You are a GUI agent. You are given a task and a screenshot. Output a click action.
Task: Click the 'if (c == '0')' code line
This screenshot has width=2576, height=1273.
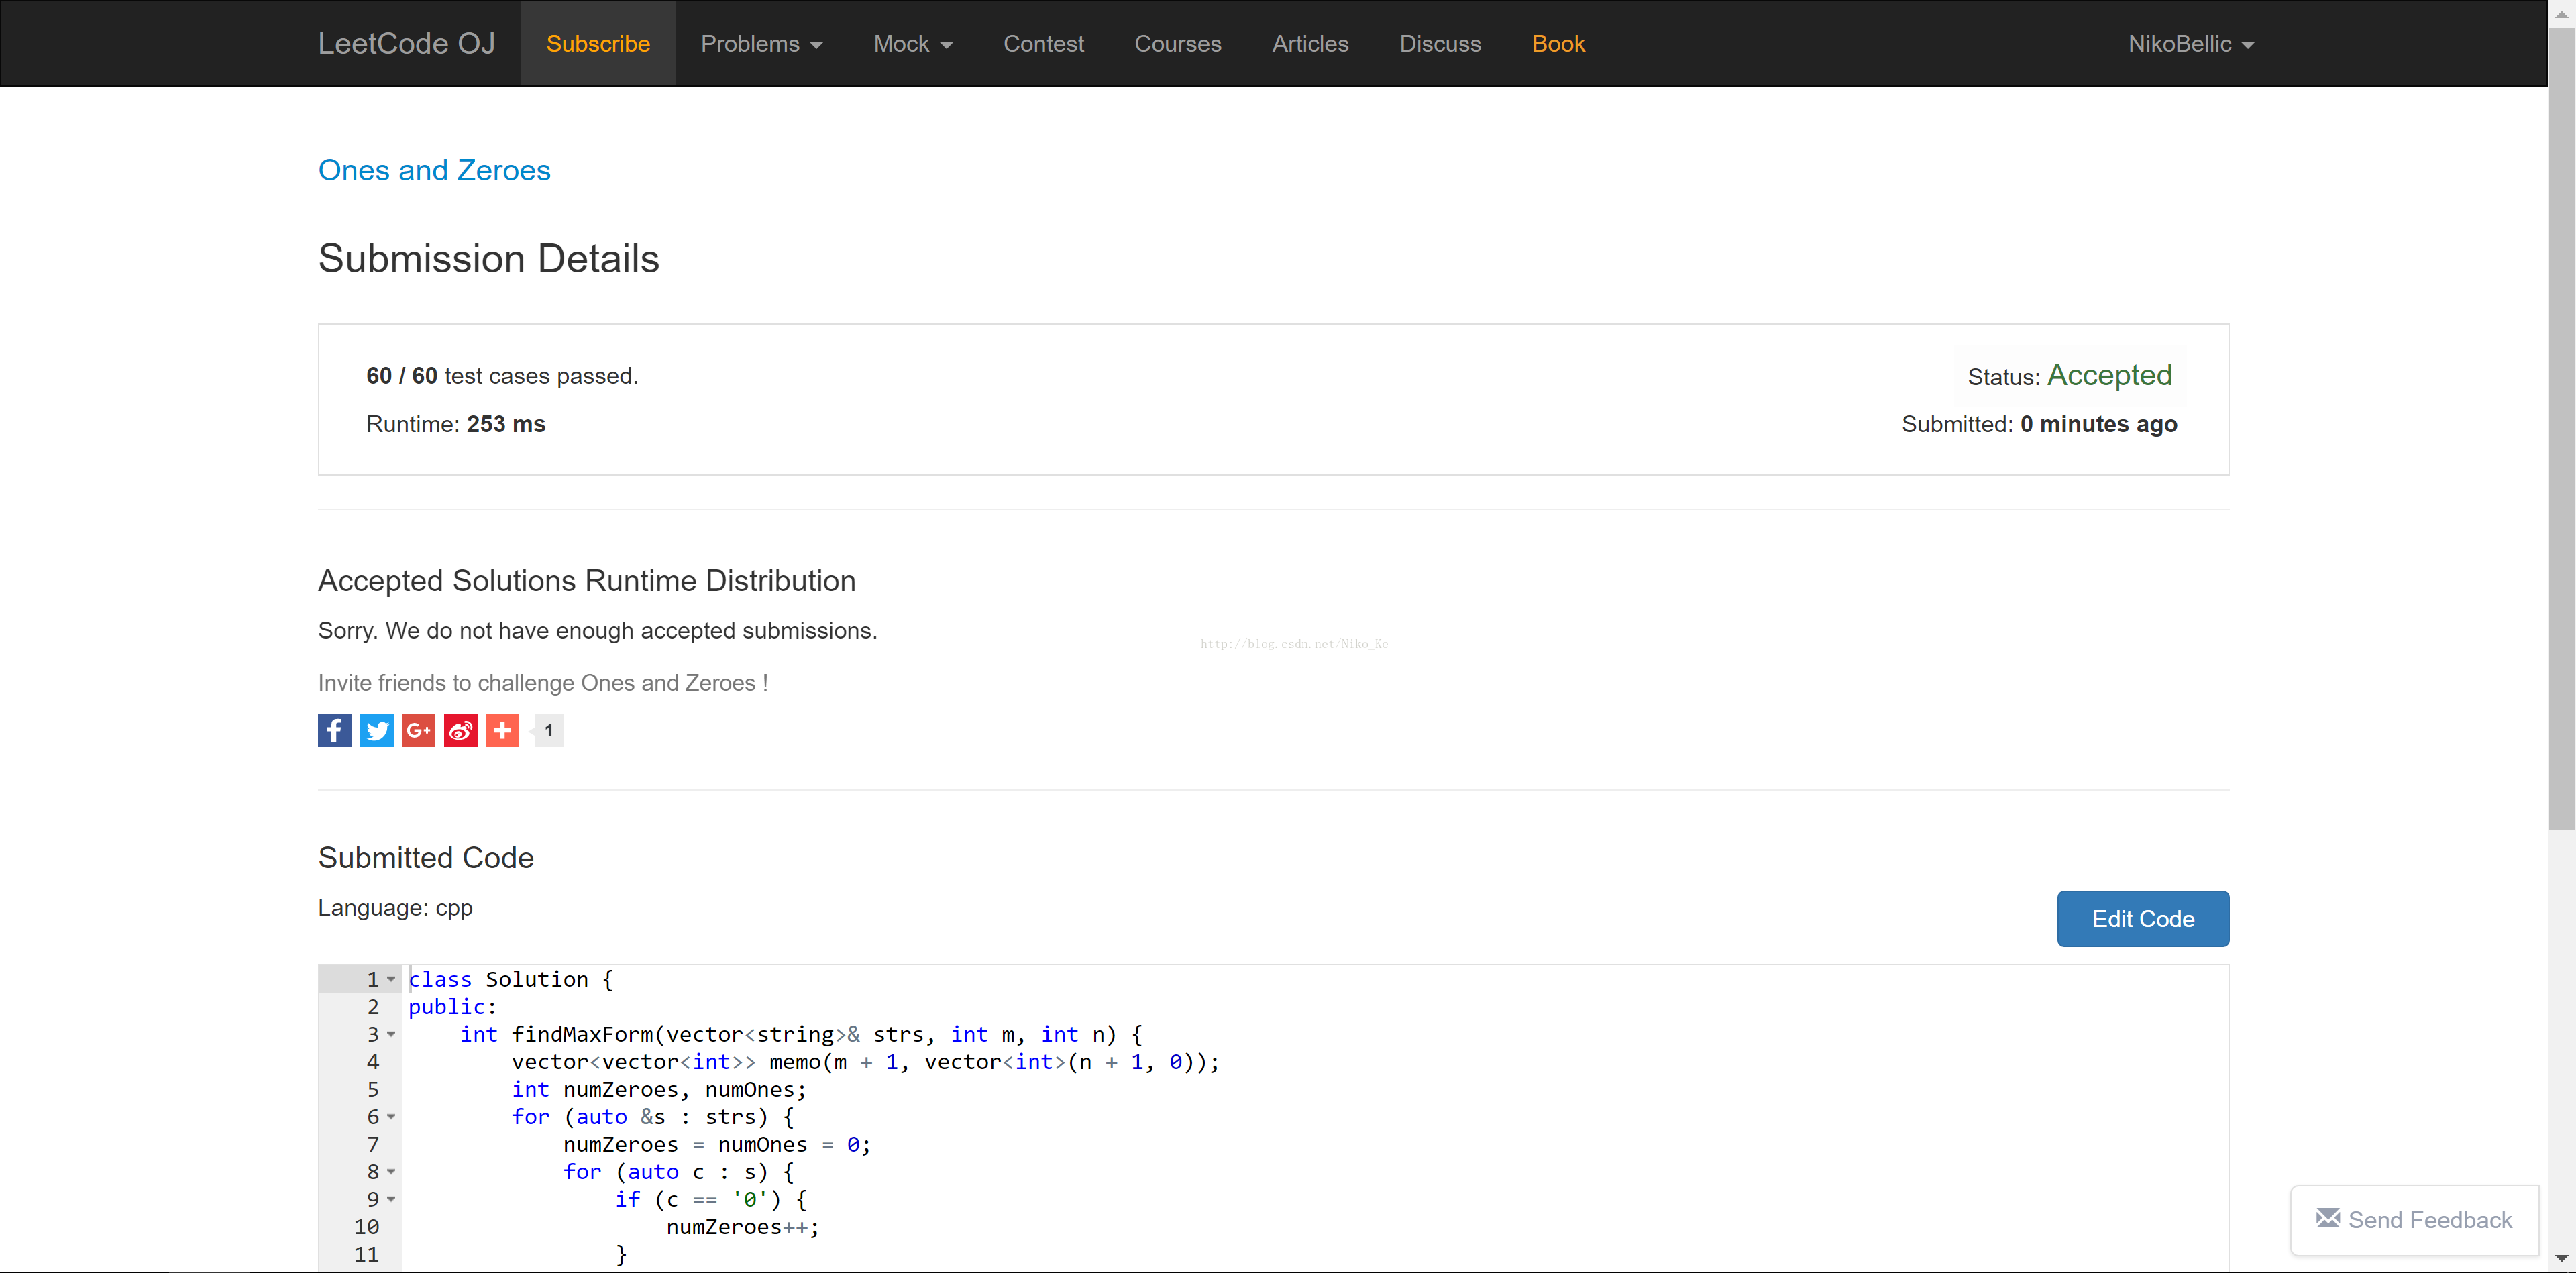(x=711, y=1199)
